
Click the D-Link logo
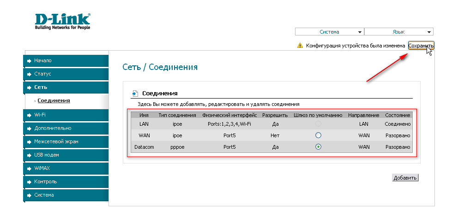coord(62,21)
